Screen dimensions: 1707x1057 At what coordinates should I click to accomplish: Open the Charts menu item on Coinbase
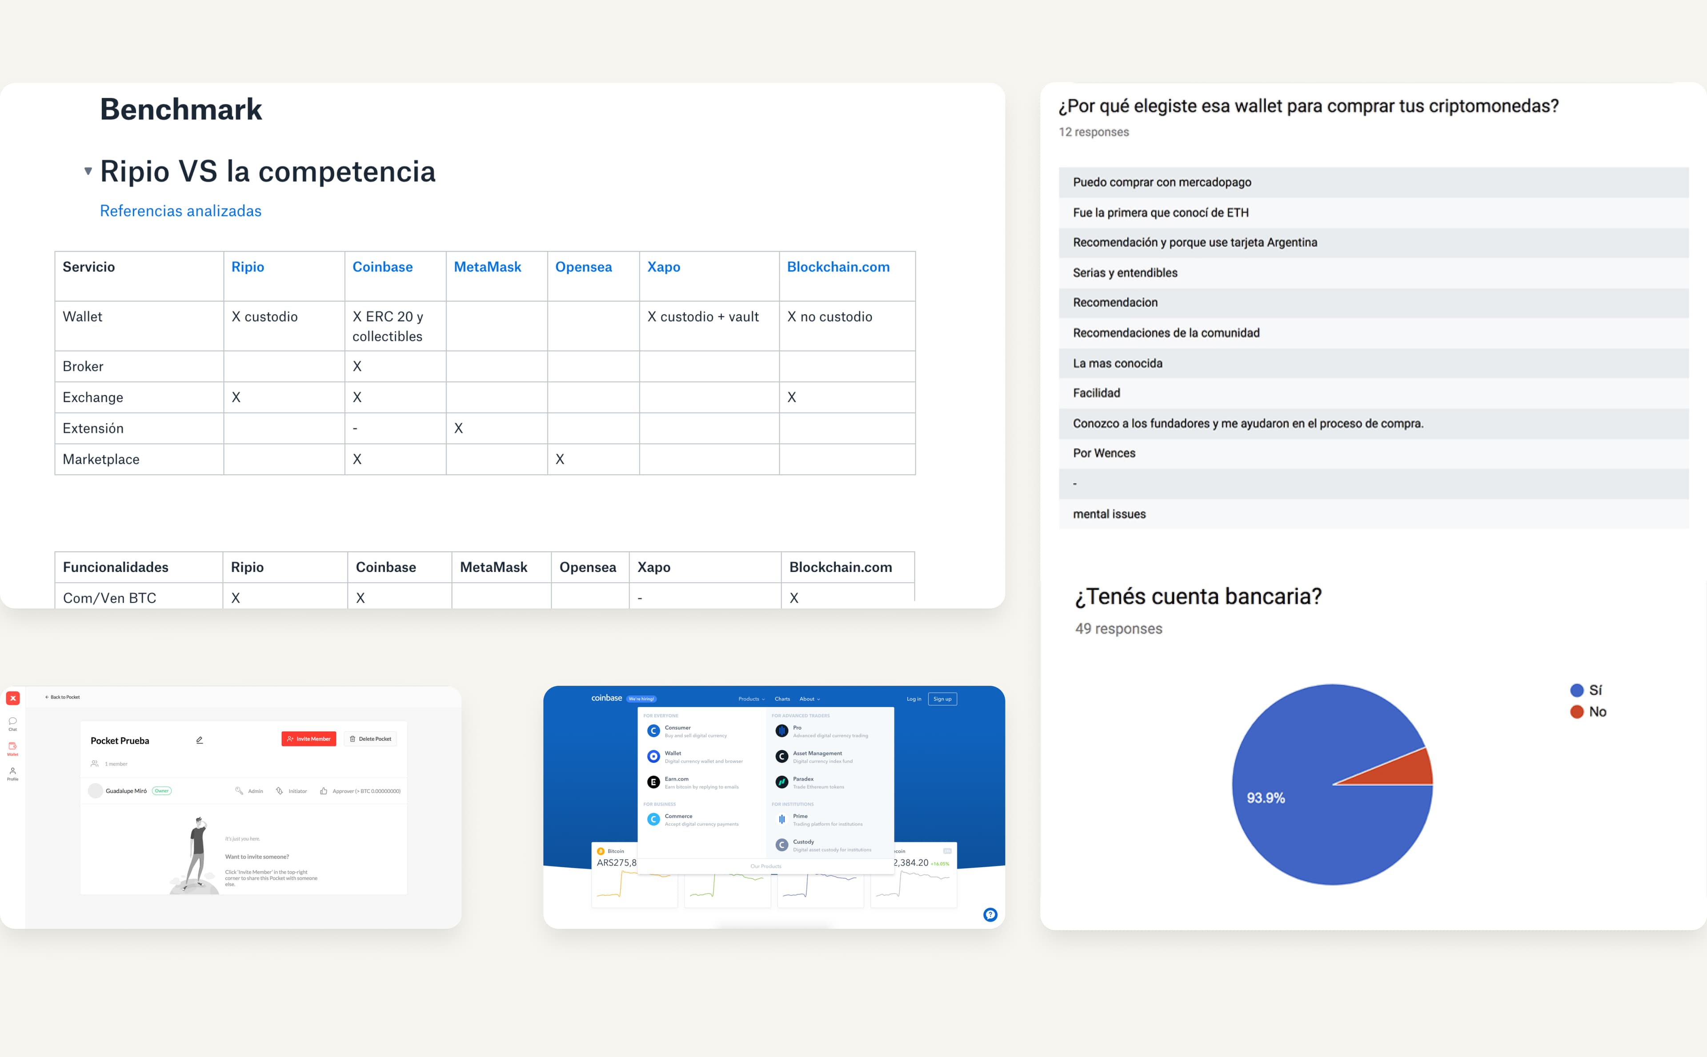(x=782, y=699)
